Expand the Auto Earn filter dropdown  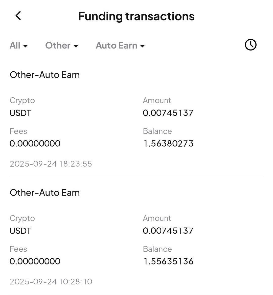[x=120, y=46]
